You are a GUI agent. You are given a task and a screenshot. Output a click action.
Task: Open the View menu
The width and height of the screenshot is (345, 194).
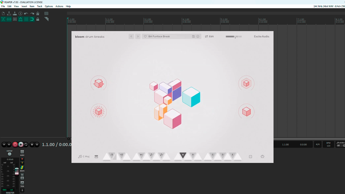[16, 6]
